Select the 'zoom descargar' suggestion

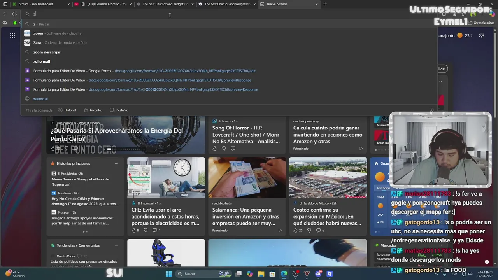pyautogui.click(x=229, y=52)
